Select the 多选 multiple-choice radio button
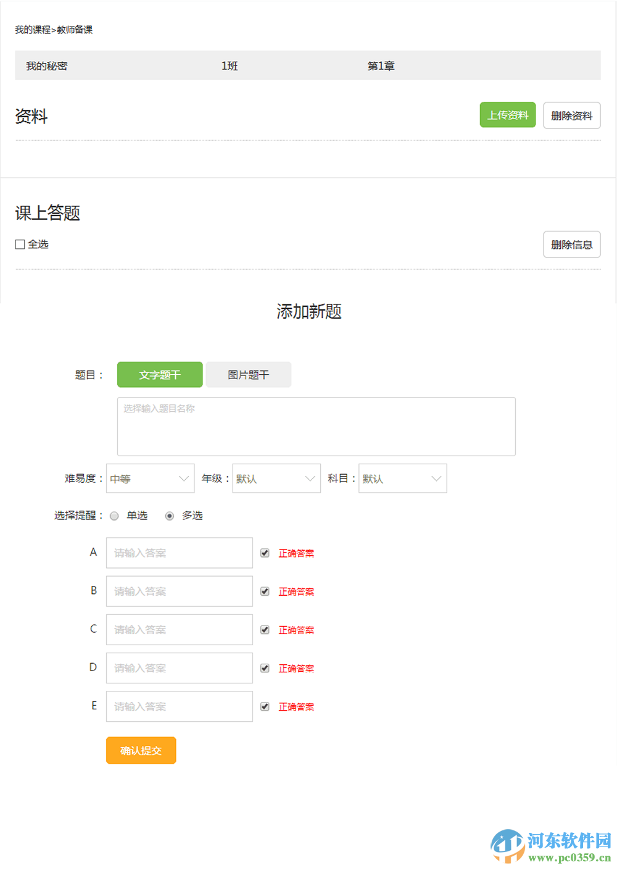The width and height of the screenshot is (617, 873). click(170, 516)
